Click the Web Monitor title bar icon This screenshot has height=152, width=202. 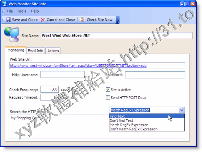(4, 4)
